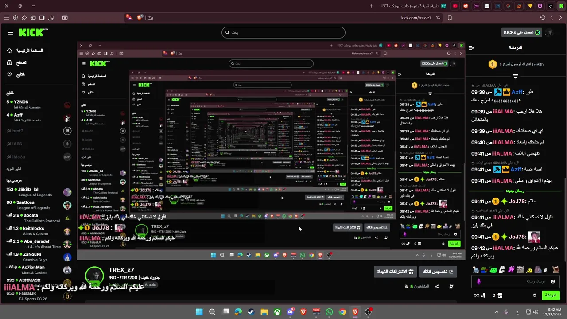
Task: Go to الصفحة الرئيسية home link
Action: 24,51
